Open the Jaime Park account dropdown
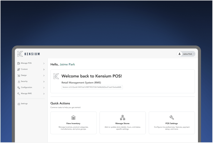Screen dimensions: 213x143 (186, 54)
